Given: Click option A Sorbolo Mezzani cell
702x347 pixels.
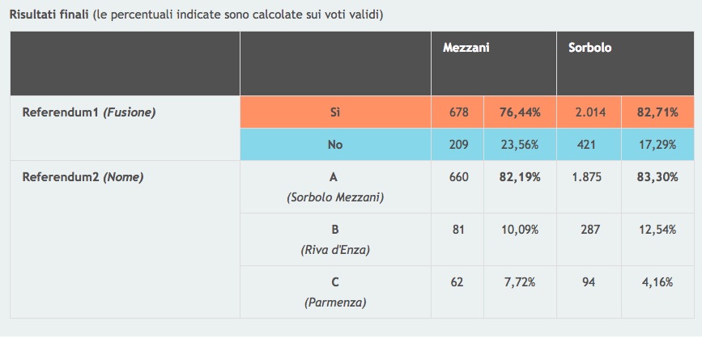Looking at the screenshot, I should (335, 187).
